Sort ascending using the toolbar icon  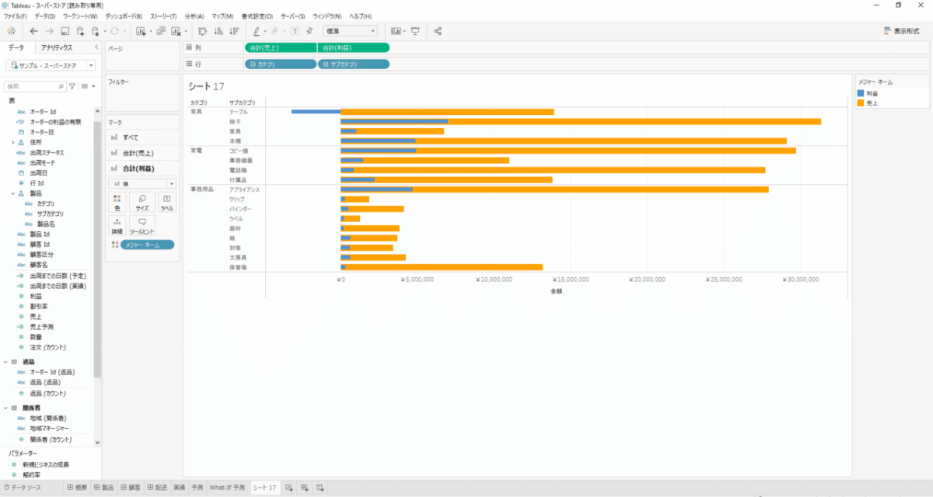(217, 31)
